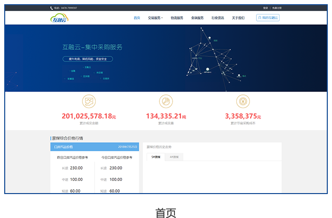Open the 首页 navigation item
Image resolution: width=332 pixels, height=218 pixels.
pos(137,18)
